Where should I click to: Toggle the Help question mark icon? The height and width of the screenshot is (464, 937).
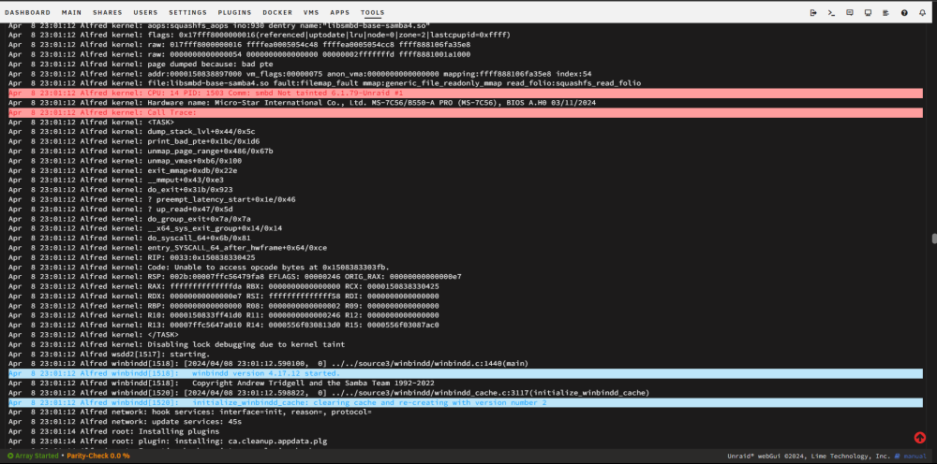(x=904, y=12)
